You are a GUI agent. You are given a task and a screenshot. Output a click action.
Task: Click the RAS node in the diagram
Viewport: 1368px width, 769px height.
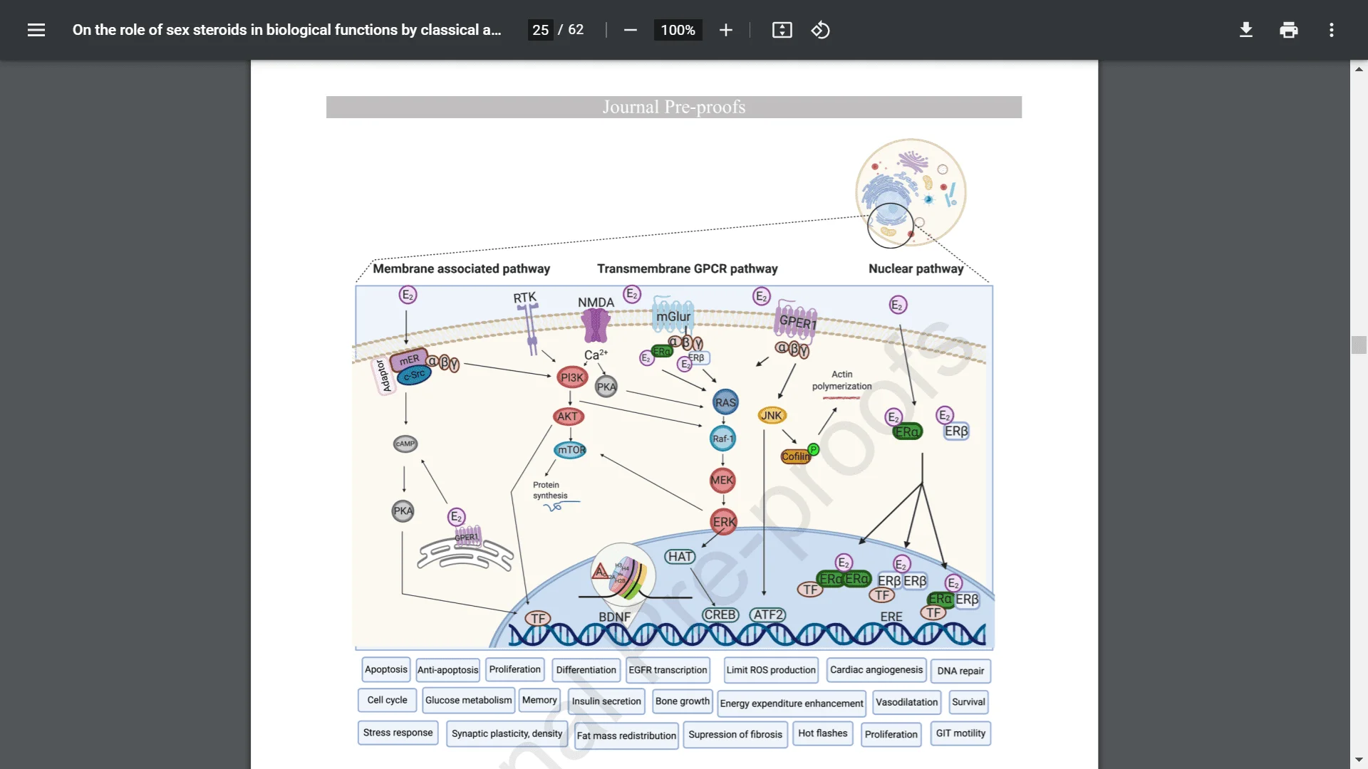pyautogui.click(x=725, y=402)
